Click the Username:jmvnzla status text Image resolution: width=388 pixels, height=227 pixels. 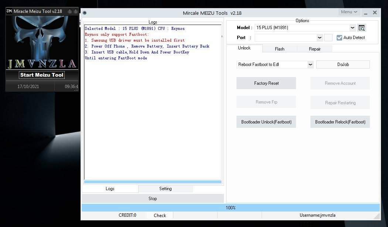317,215
